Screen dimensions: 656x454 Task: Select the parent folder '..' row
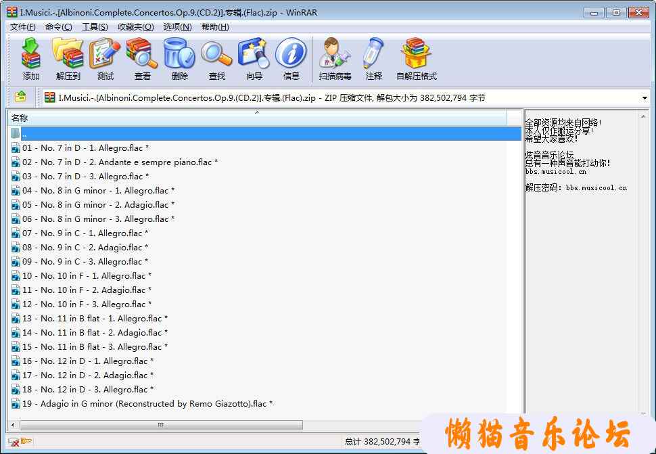pyautogui.click(x=265, y=134)
